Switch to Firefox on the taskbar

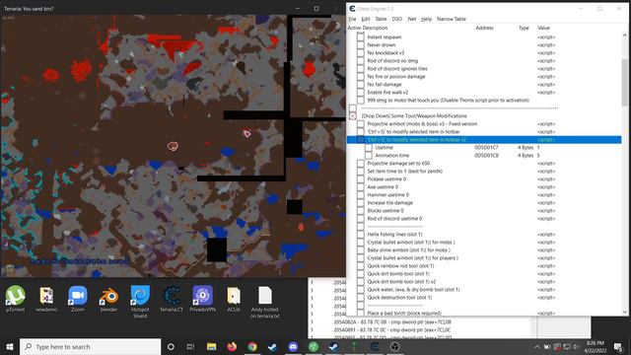tap(232, 346)
